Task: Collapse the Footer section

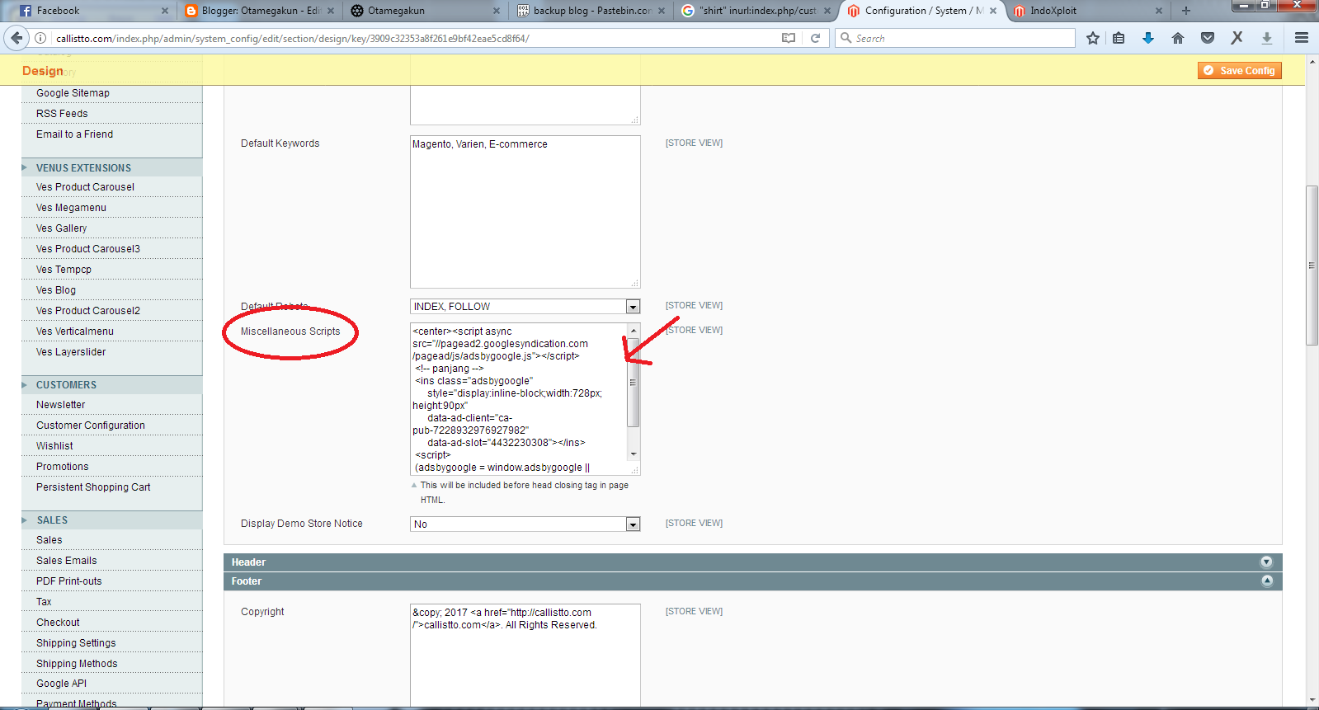Action: [752, 581]
